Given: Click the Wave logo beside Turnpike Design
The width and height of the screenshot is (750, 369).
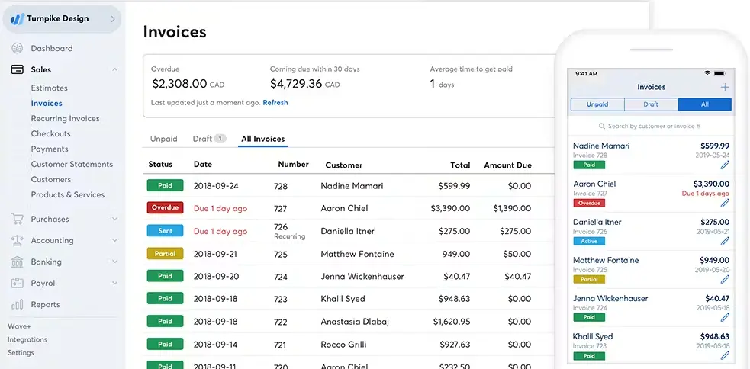Looking at the screenshot, I should [18, 19].
